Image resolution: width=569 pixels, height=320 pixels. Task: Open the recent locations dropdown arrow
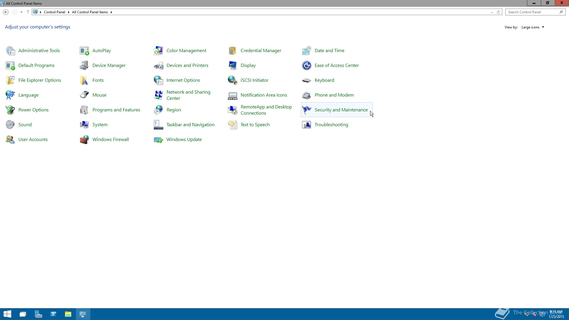21,12
